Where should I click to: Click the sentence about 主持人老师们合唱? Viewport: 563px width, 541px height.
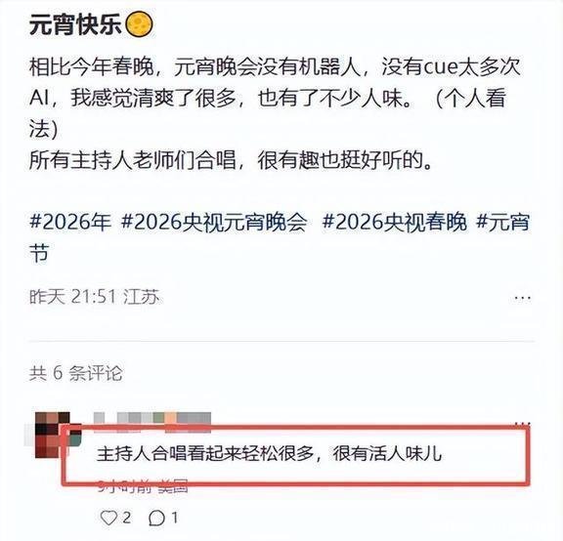coord(231,159)
